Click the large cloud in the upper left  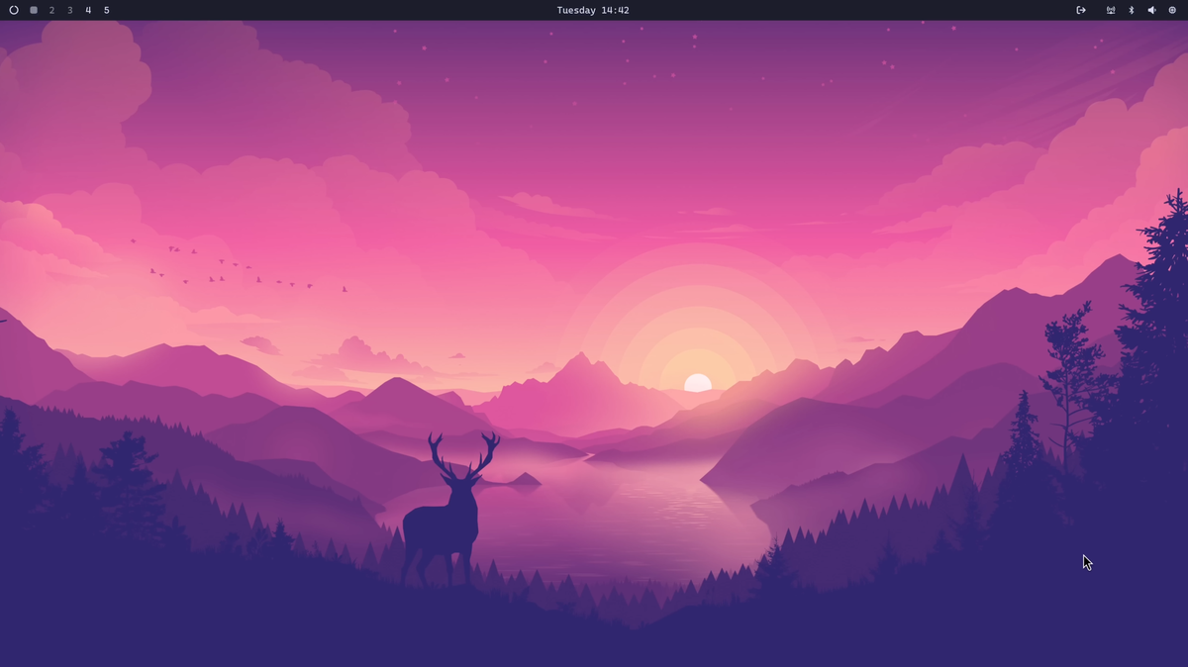coord(79,79)
